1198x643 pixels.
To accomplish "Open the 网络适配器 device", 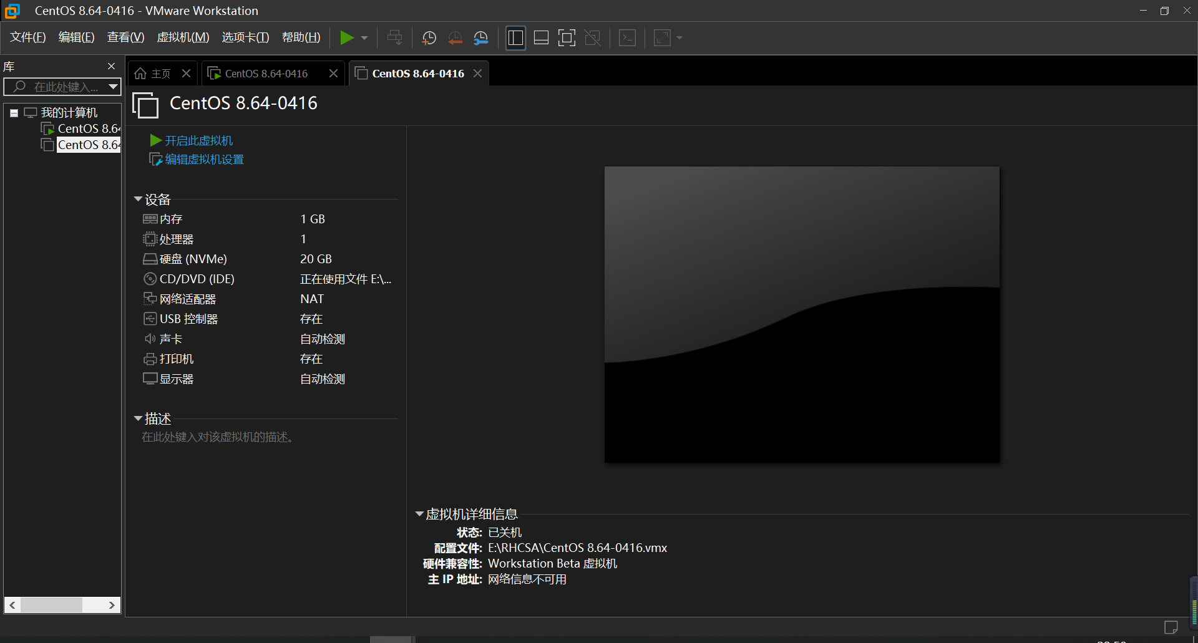I will (x=180, y=299).
